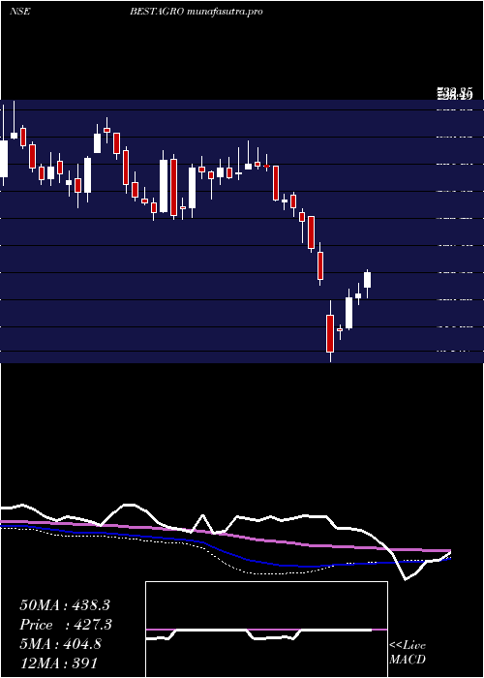Image resolution: width=484 pixels, height=678 pixels.
Task: Select the 12MA : 391 reading
Action: [58, 663]
